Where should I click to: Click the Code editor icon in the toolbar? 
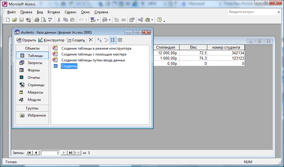click(x=116, y=20)
